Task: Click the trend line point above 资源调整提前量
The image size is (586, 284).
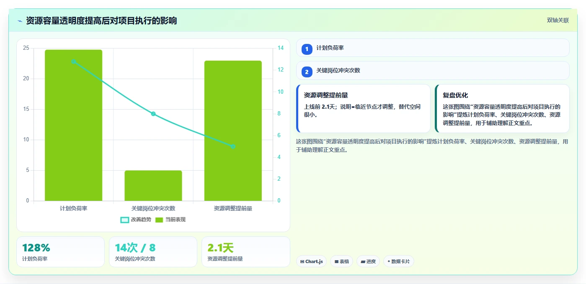Action: (x=233, y=146)
